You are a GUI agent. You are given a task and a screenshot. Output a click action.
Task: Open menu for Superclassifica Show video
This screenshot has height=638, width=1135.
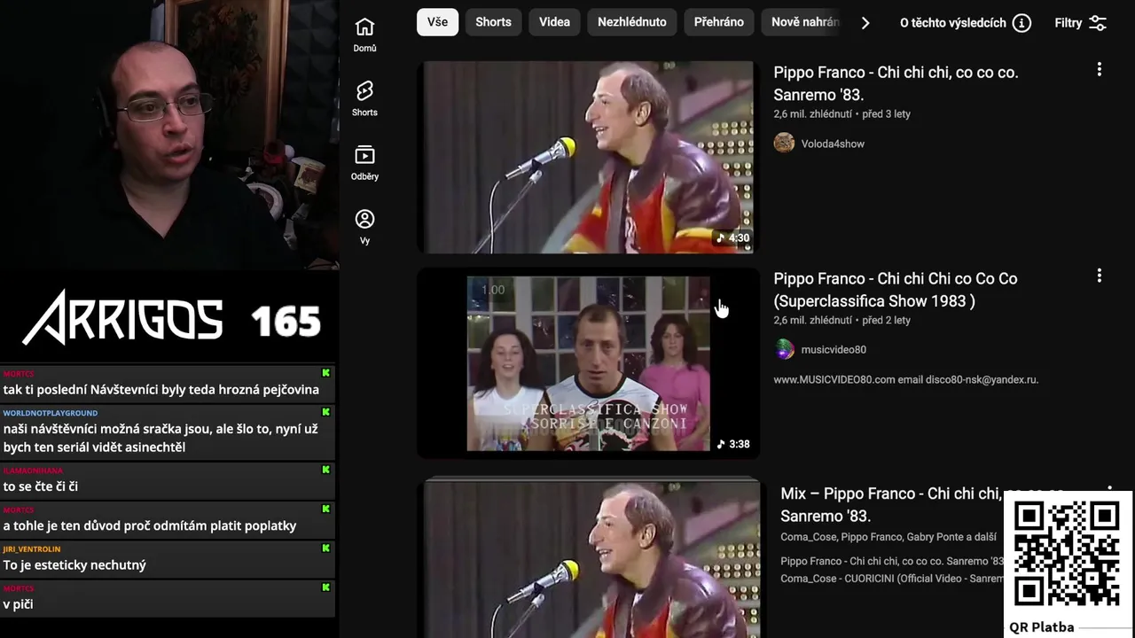(x=1099, y=276)
